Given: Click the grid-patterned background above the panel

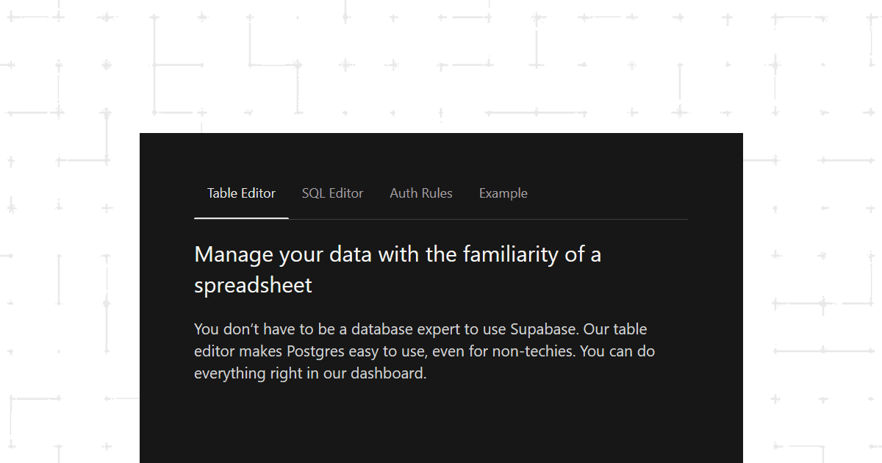Looking at the screenshot, I should pos(441,66).
